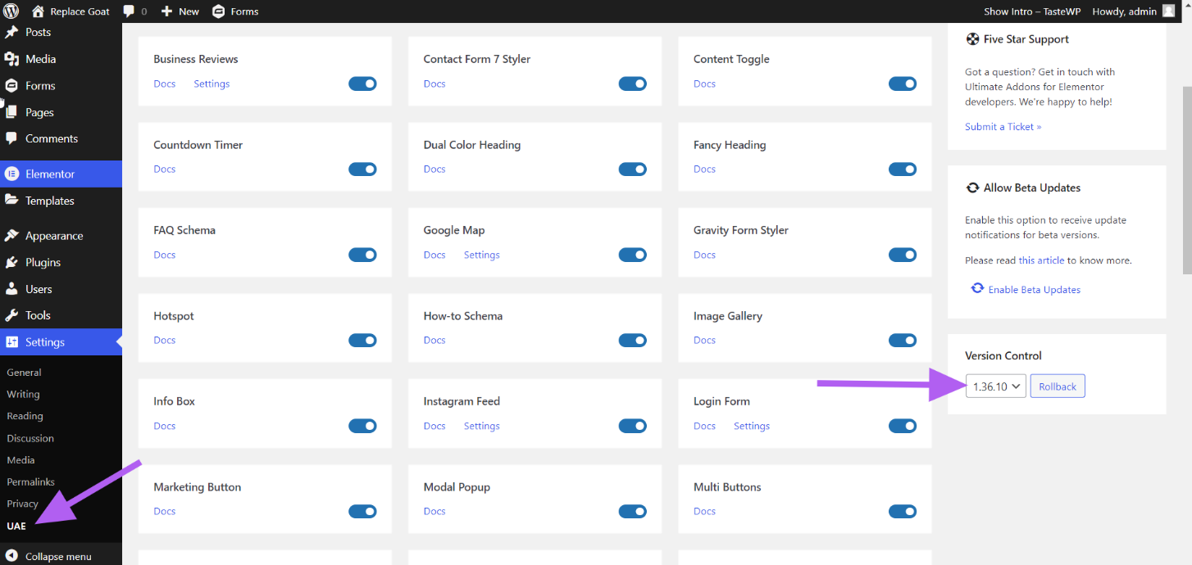The width and height of the screenshot is (1192, 565).
Task: Open Plugins via its sidebar icon
Action: pos(11,262)
